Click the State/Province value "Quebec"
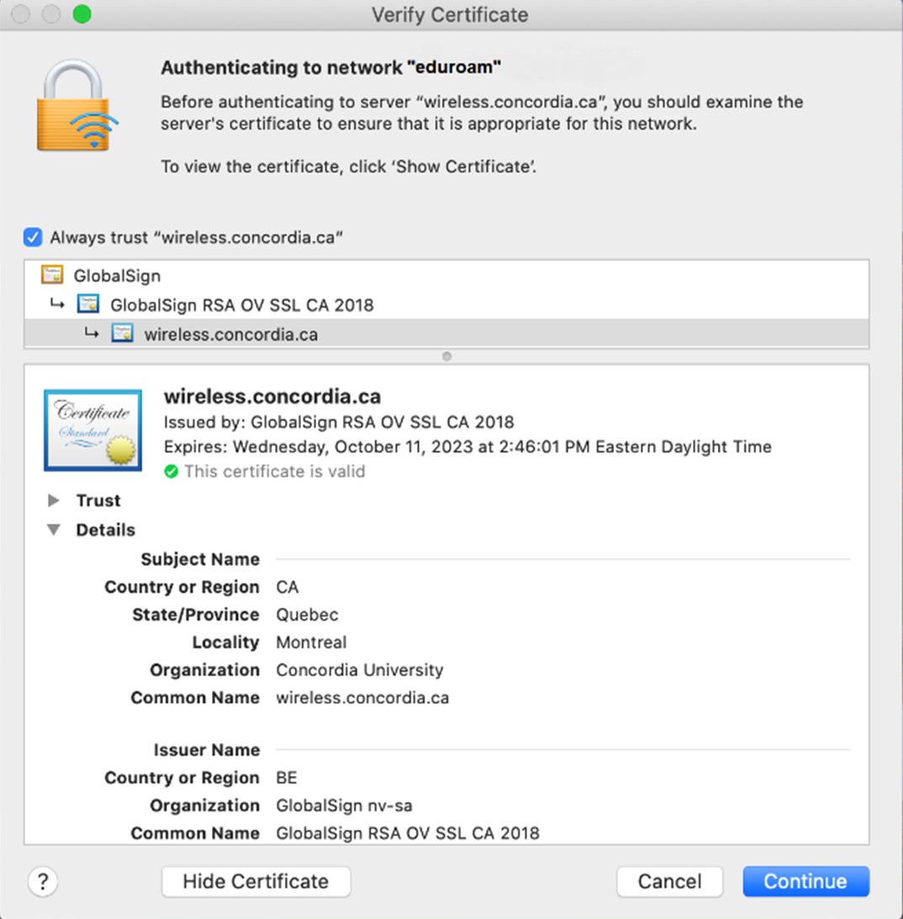The height and width of the screenshot is (919, 903). click(x=307, y=615)
